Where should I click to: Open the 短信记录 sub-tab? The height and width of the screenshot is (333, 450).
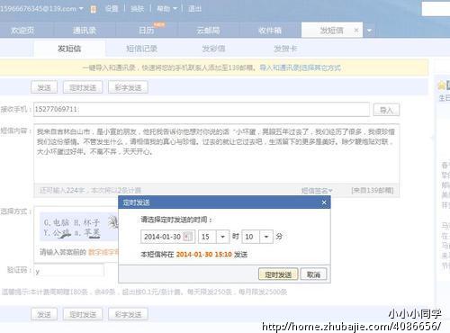point(141,49)
